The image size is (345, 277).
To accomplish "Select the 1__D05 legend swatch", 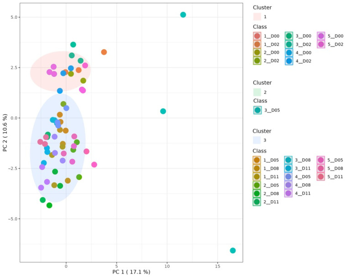I will [x=256, y=160].
